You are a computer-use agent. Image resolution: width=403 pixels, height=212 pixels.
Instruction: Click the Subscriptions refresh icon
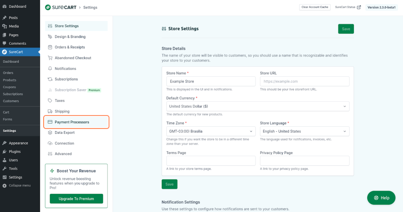pyautogui.click(x=50, y=79)
